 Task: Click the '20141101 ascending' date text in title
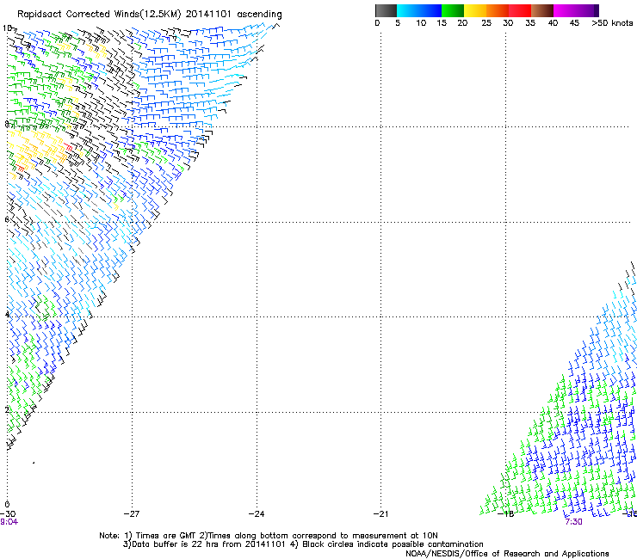point(233,15)
